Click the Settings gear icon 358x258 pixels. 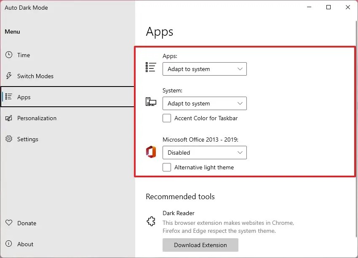coord(9,139)
